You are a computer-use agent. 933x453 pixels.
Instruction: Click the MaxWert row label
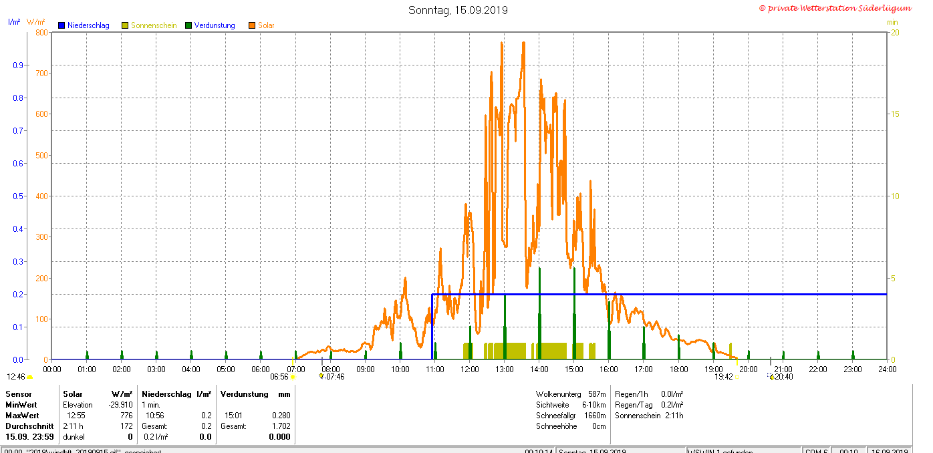pos(22,416)
